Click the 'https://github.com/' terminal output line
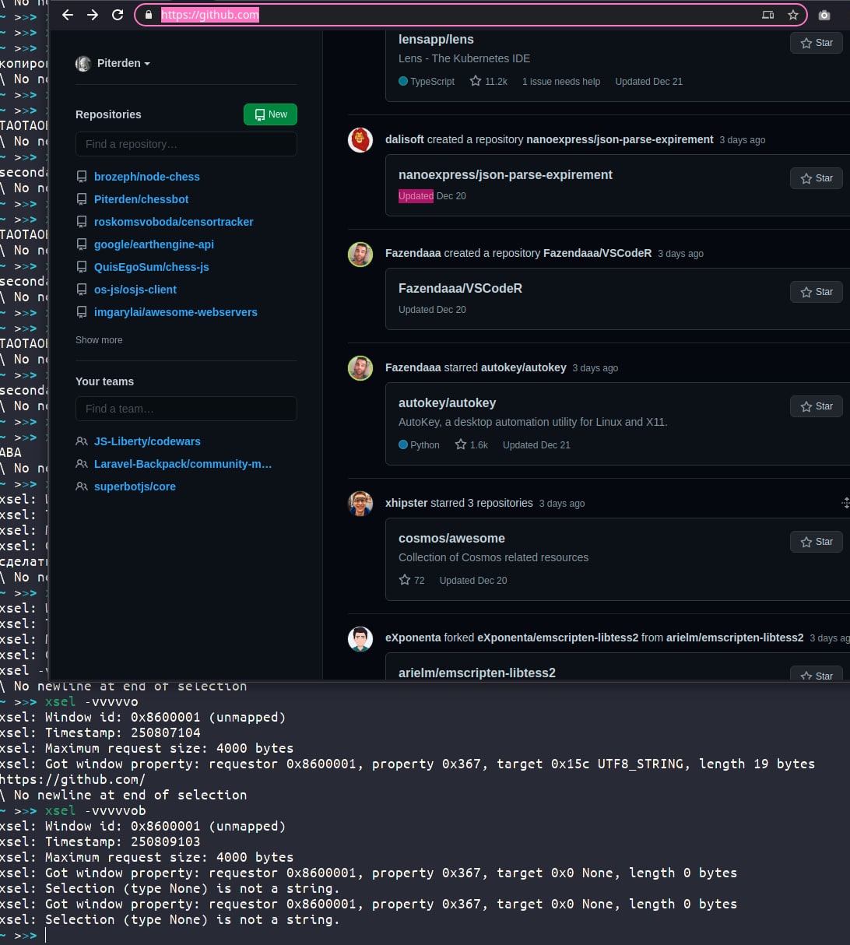The width and height of the screenshot is (850, 945). coord(73,779)
